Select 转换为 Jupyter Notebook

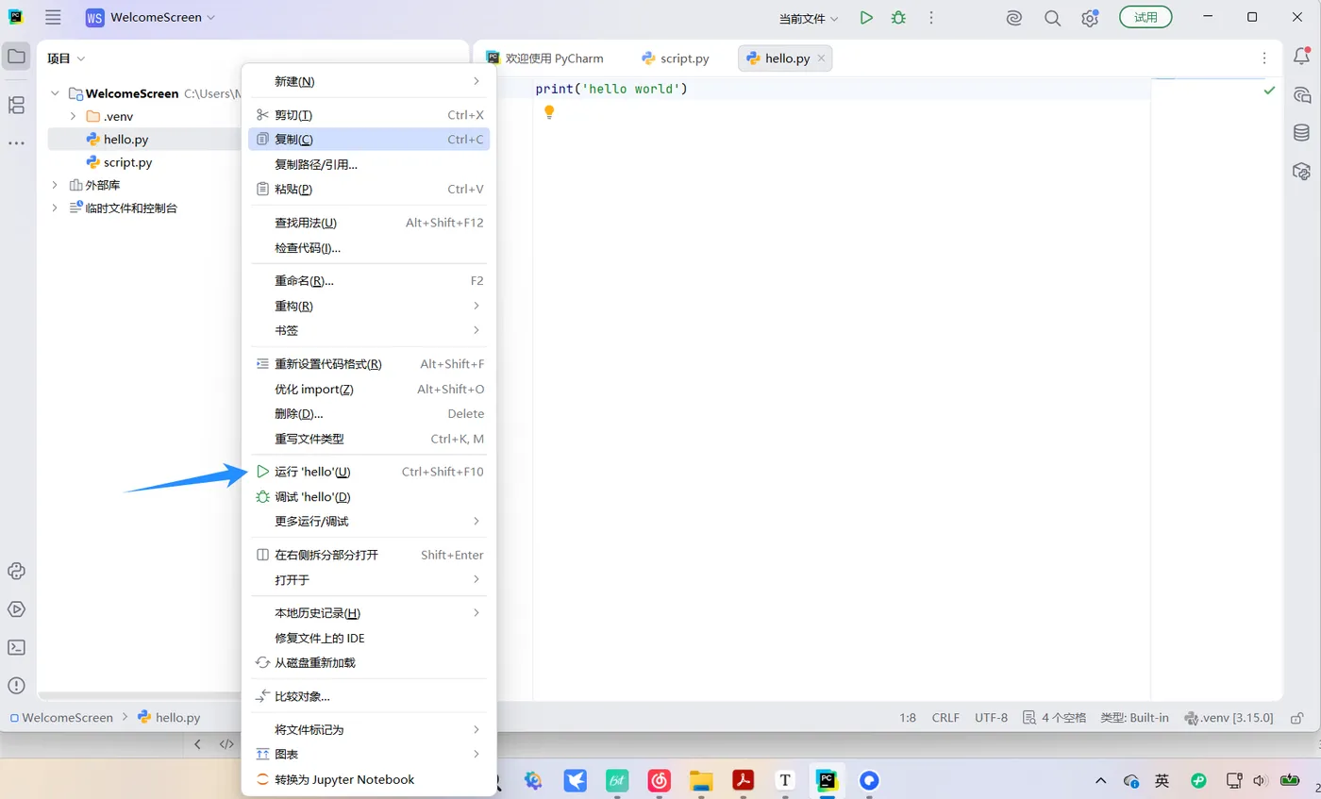point(369,780)
